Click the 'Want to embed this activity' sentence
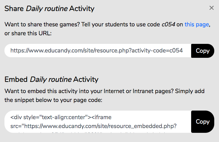 74,91
